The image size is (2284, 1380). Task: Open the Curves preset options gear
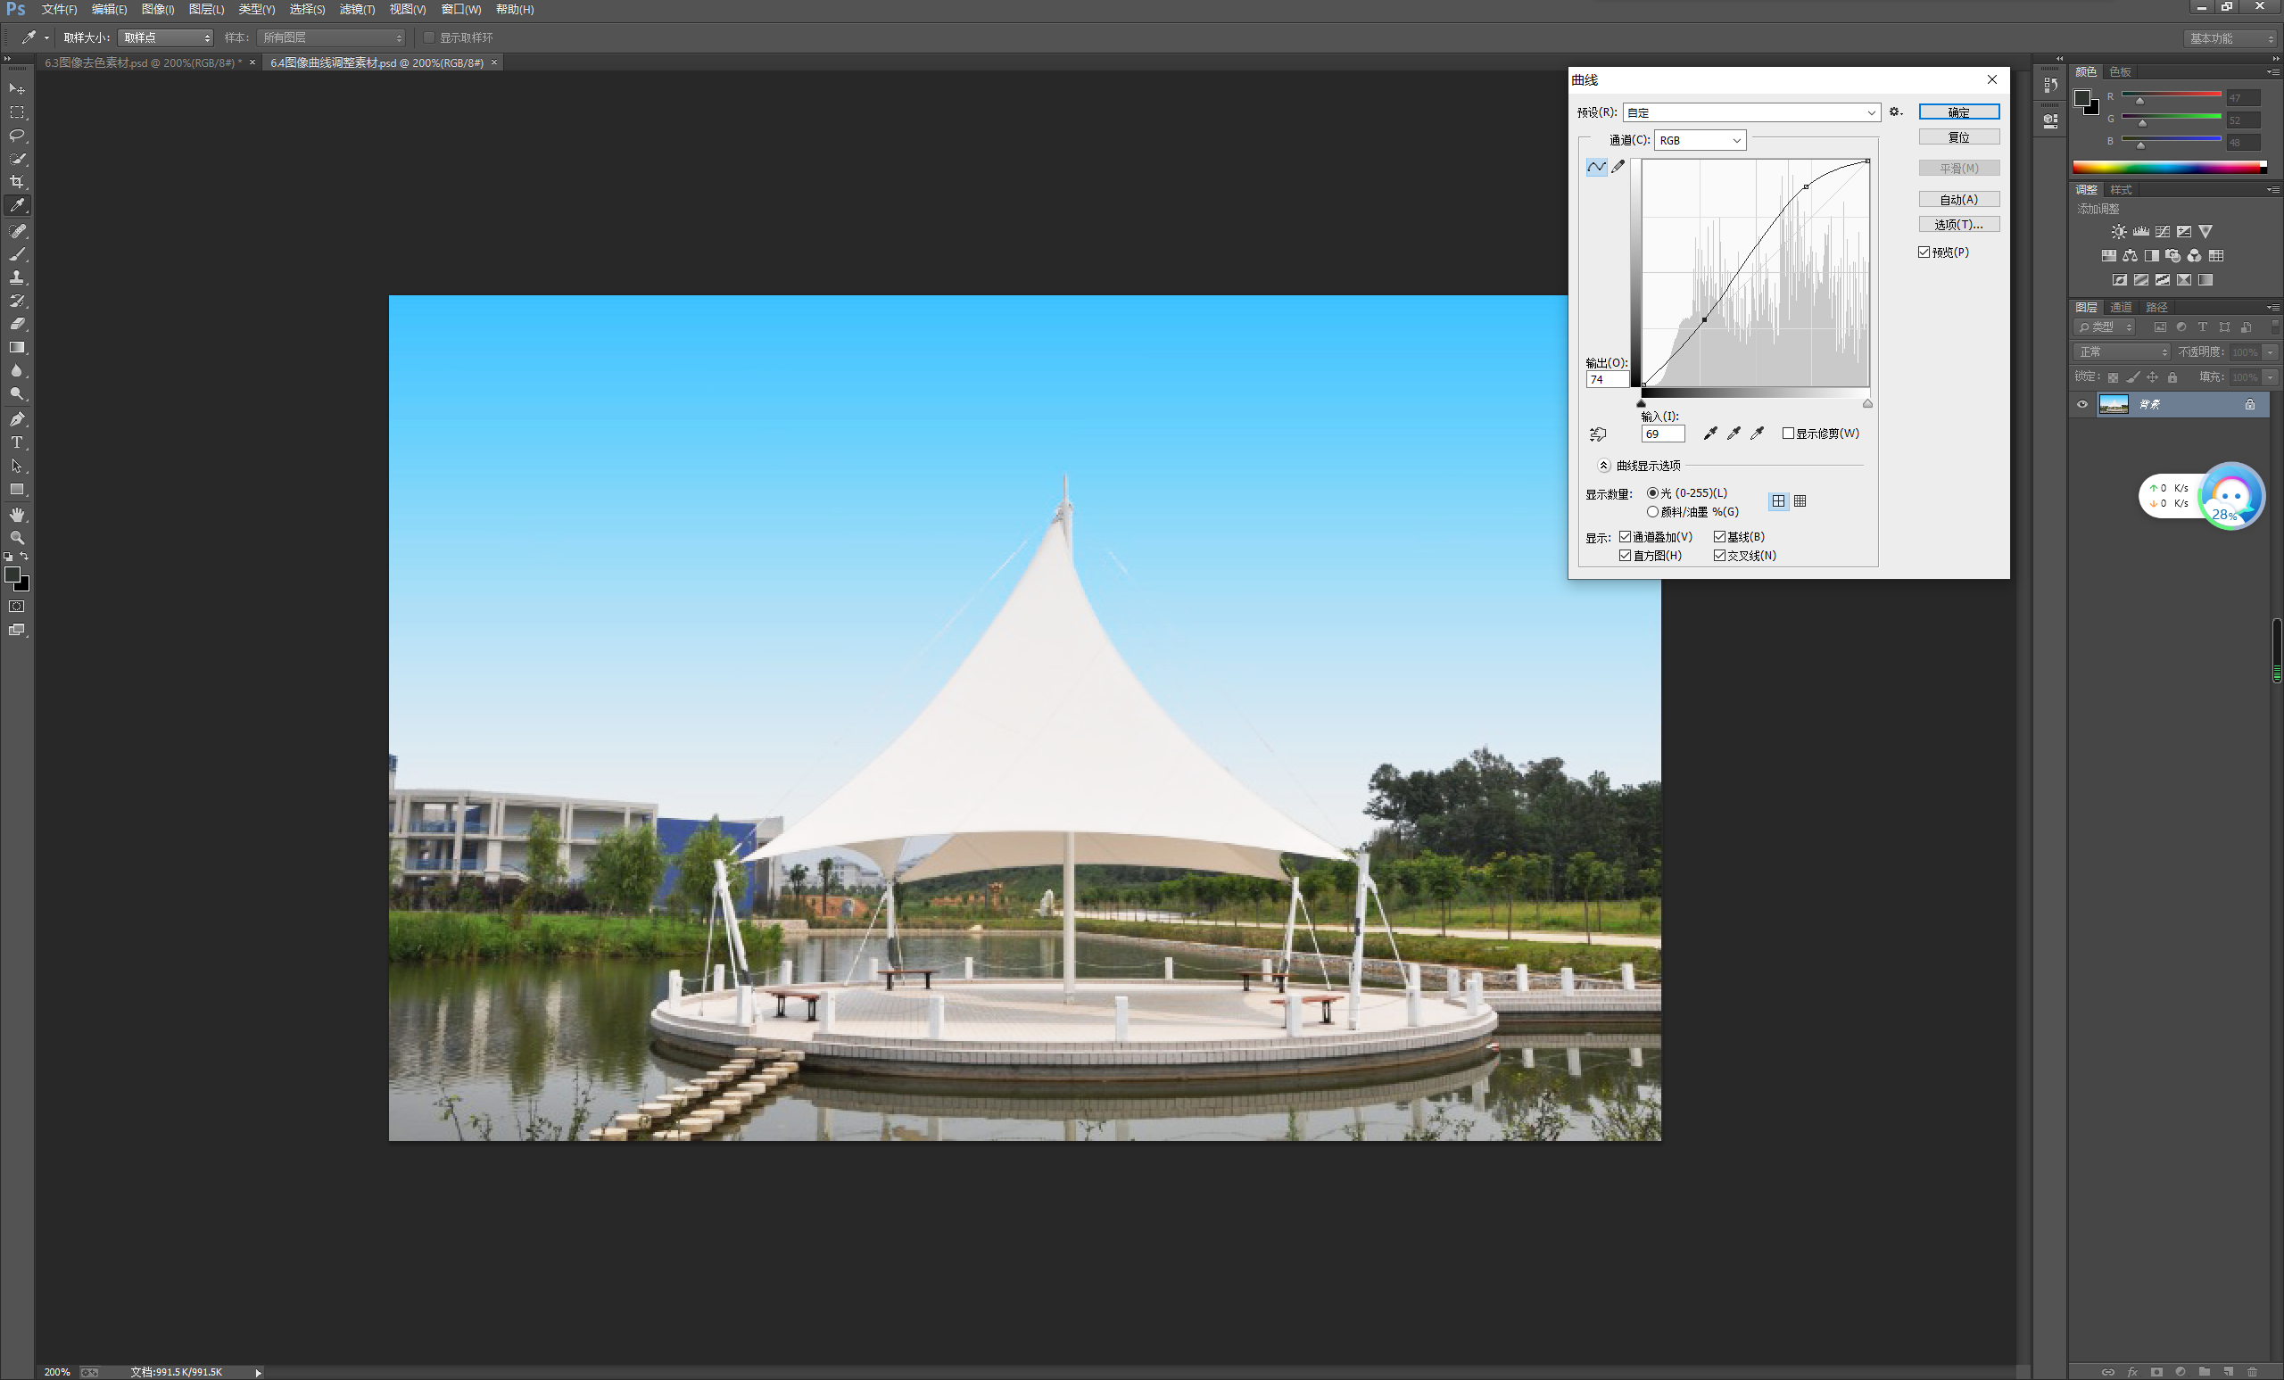click(1896, 112)
